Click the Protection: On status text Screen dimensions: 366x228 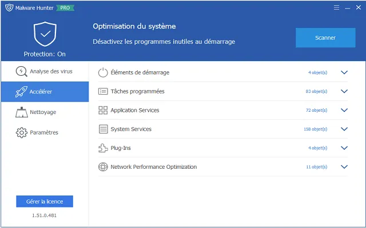pos(45,54)
